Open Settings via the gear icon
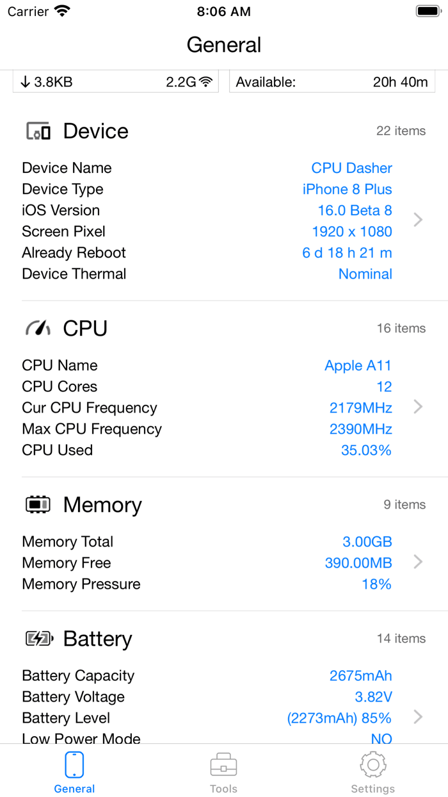The height and width of the screenshot is (797, 448). coord(373,764)
